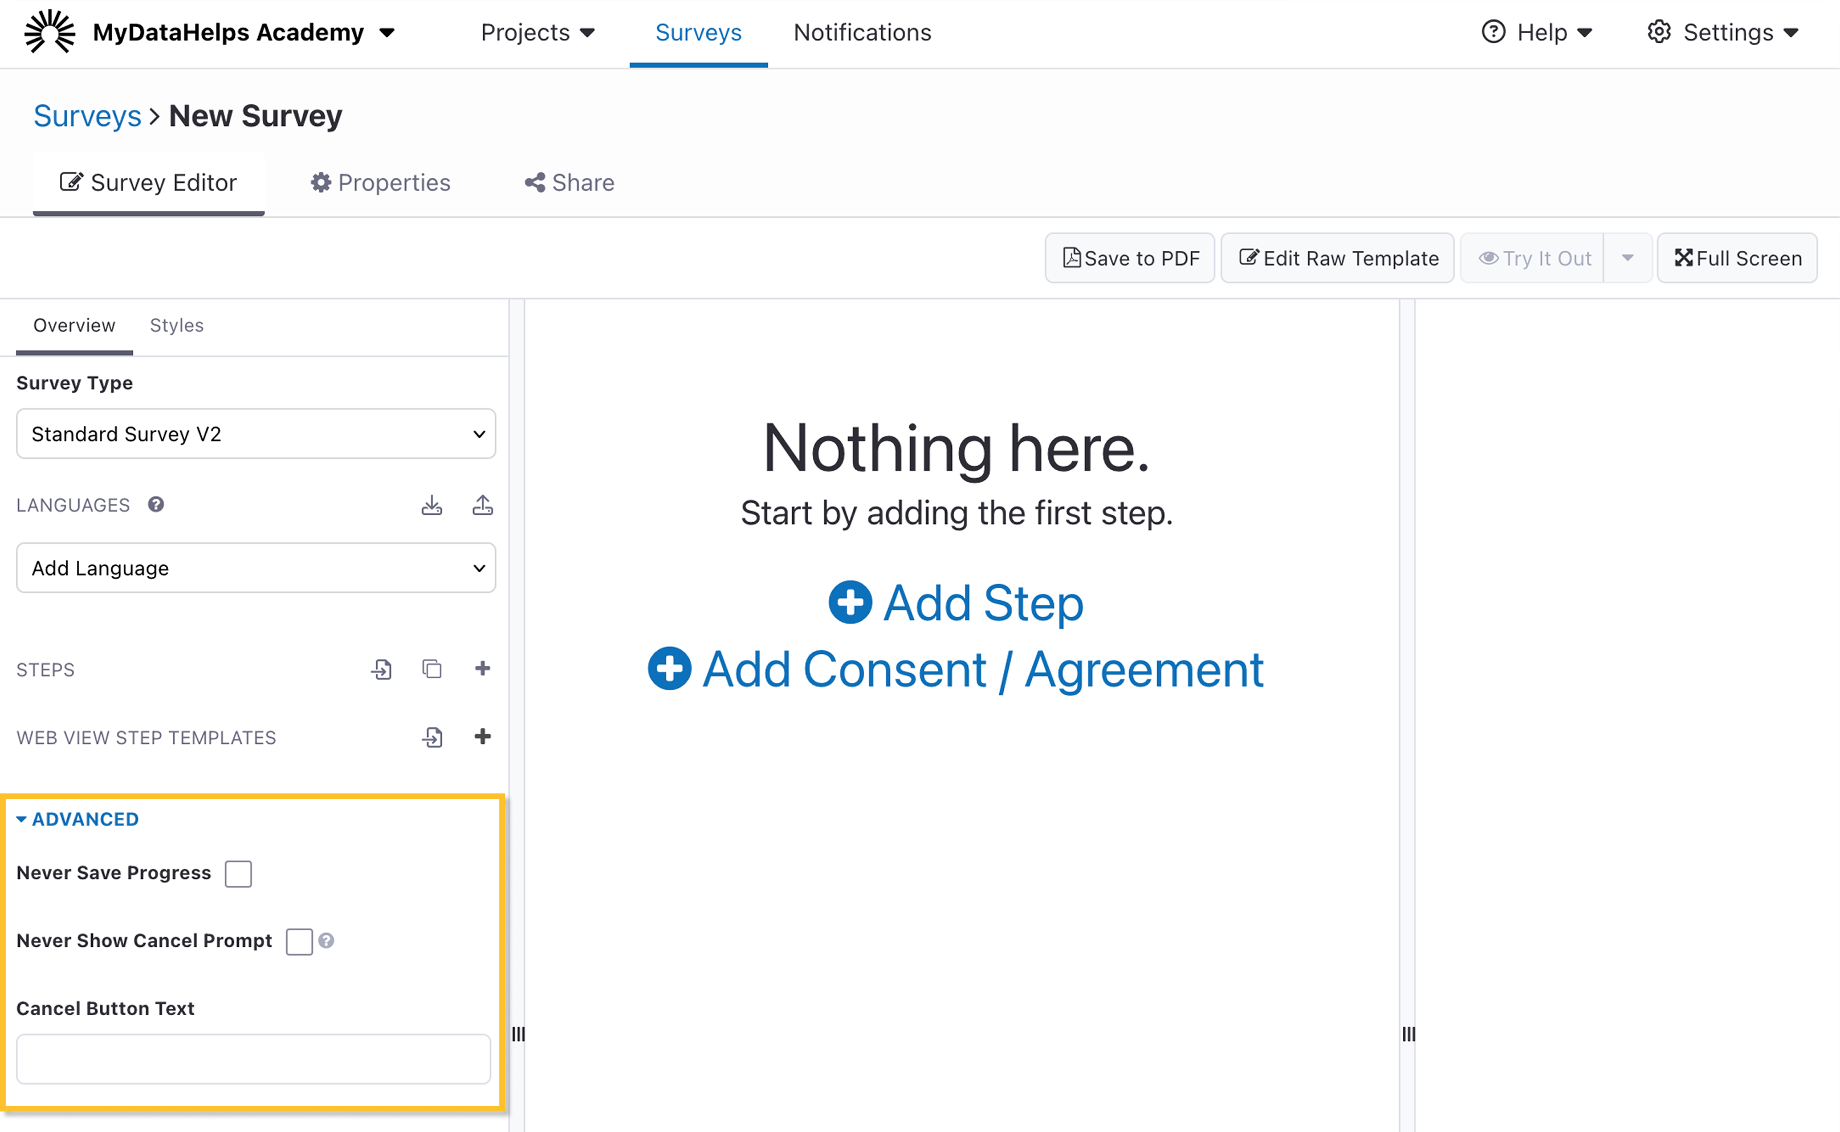This screenshot has height=1132, width=1840.
Task: Open the Properties tab
Action: [x=380, y=182]
